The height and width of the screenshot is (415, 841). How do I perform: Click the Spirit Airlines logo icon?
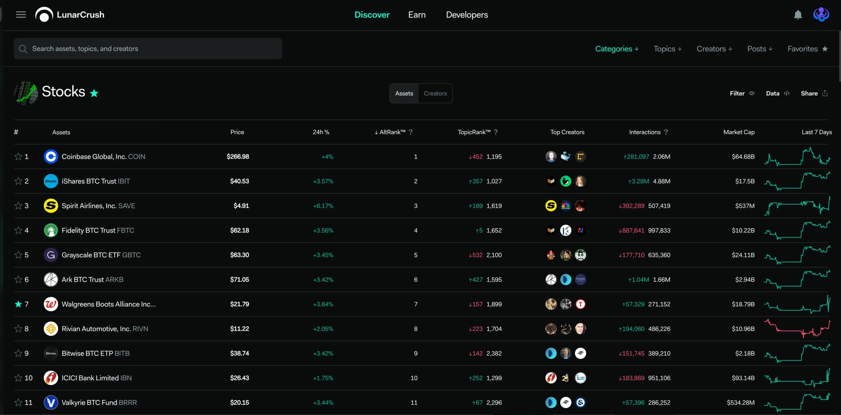coord(51,206)
